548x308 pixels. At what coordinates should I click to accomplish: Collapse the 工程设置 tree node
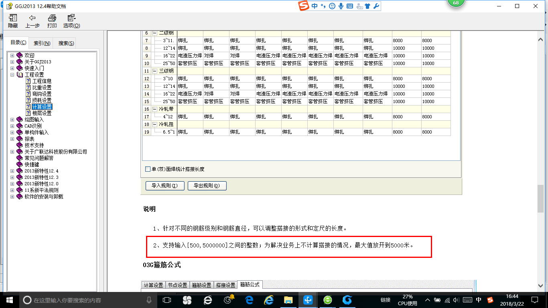(x=12, y=75)
